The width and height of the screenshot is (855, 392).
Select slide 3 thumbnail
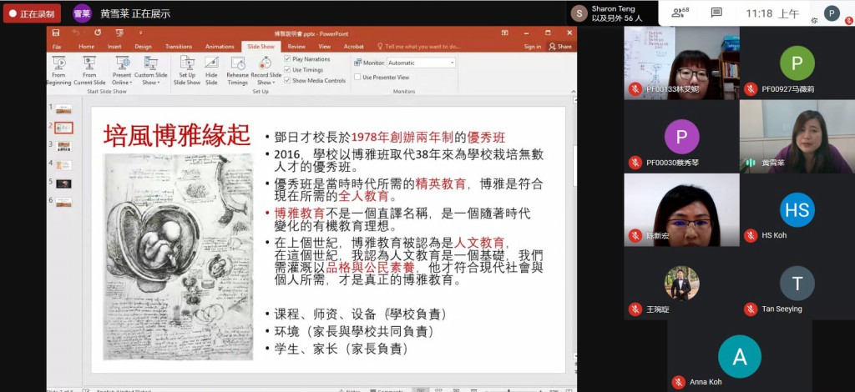63,147
